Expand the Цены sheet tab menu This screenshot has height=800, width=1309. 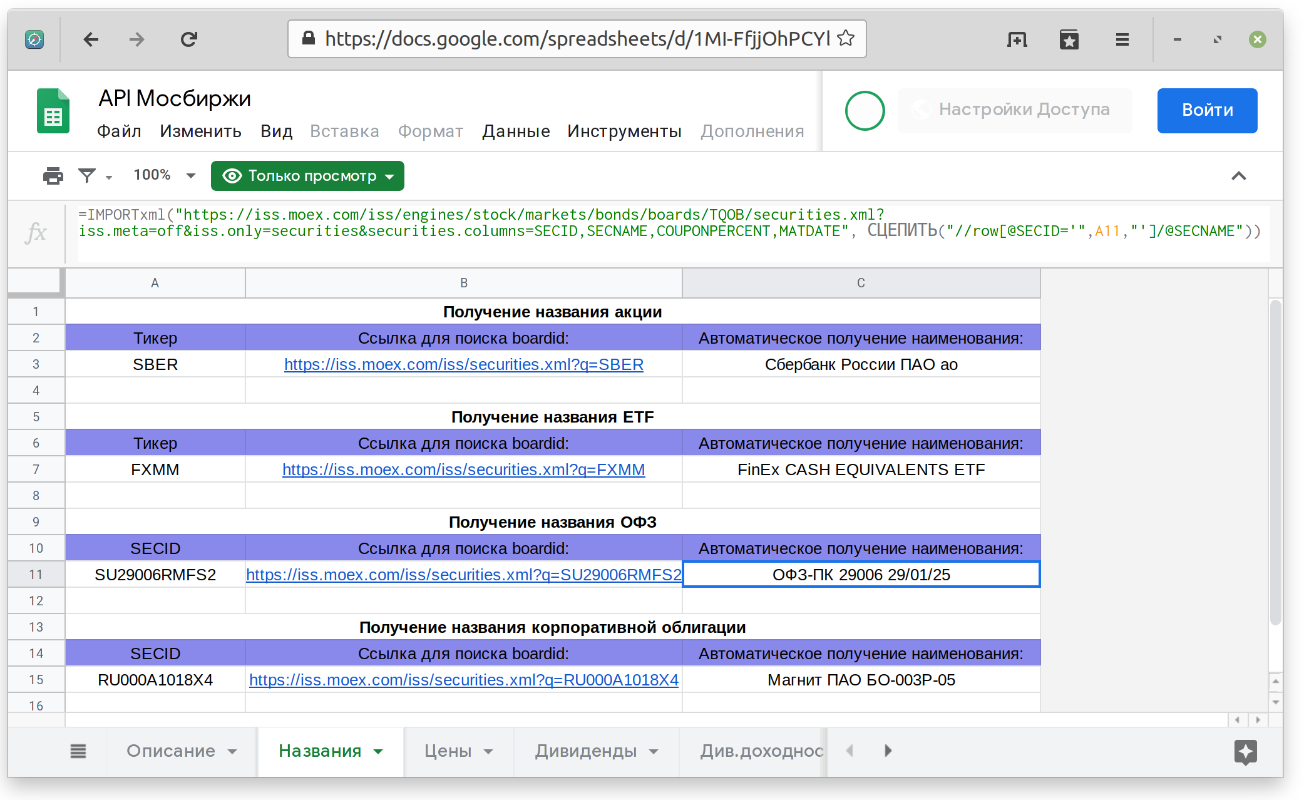488,751
